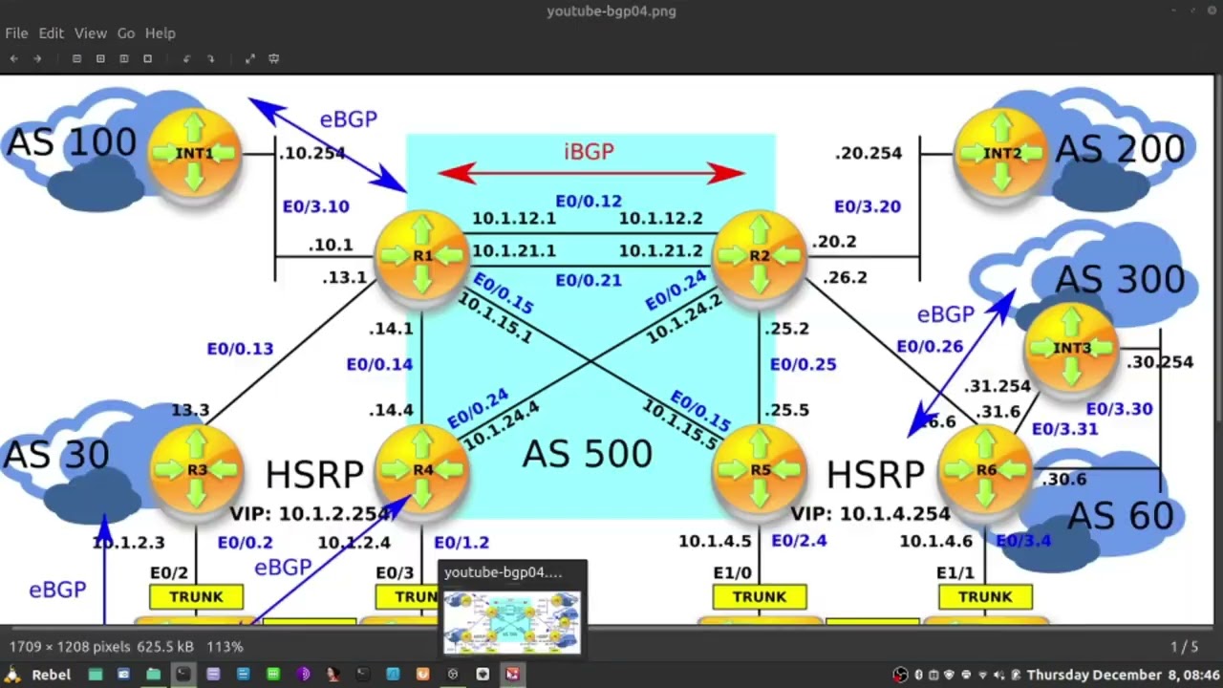
Task: Open the orange app icon in taskbar
Action: coord(422,675)
